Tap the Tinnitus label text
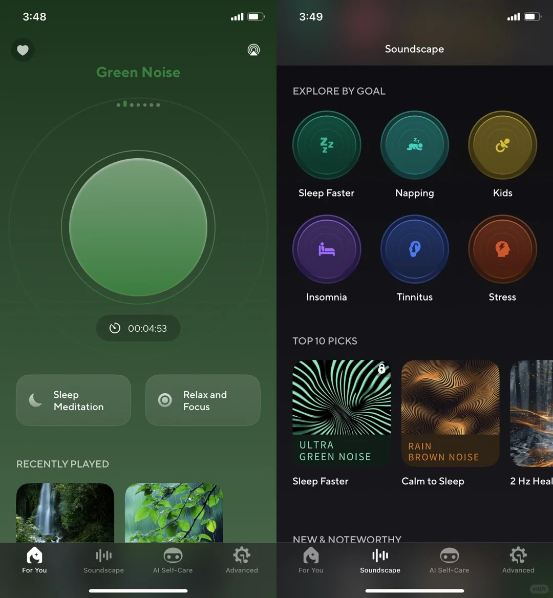The image size is (553, 598). (x=415, y=297)
